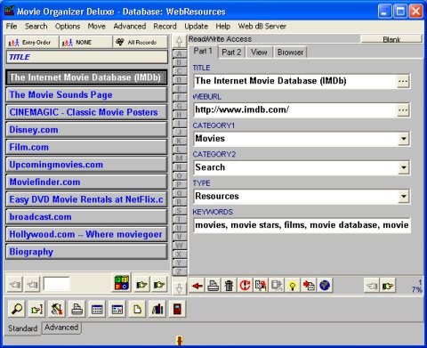
Task: Click the NONE sort button
Action: 86,43
